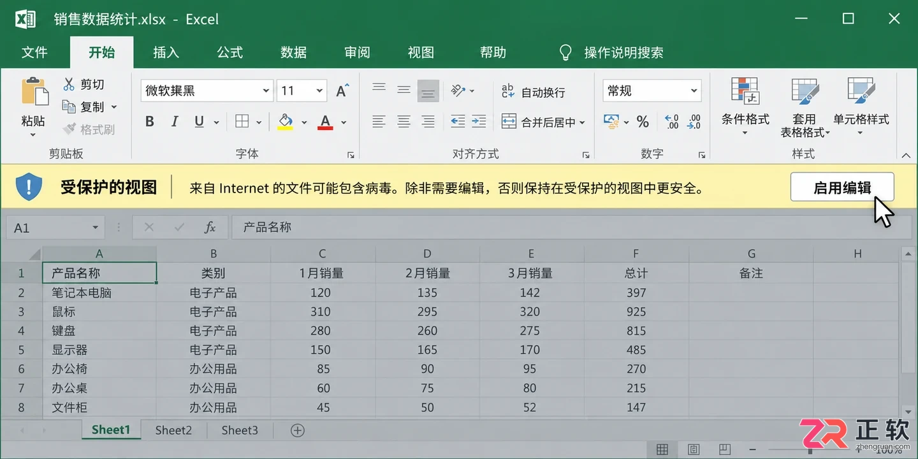Click the orientation text angle icon
Image resolution: width=918 pixels, height=459 pixels.
point(458,91)
